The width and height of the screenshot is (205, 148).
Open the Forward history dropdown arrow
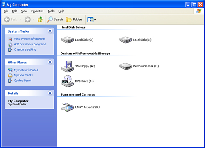pos(34,19)
